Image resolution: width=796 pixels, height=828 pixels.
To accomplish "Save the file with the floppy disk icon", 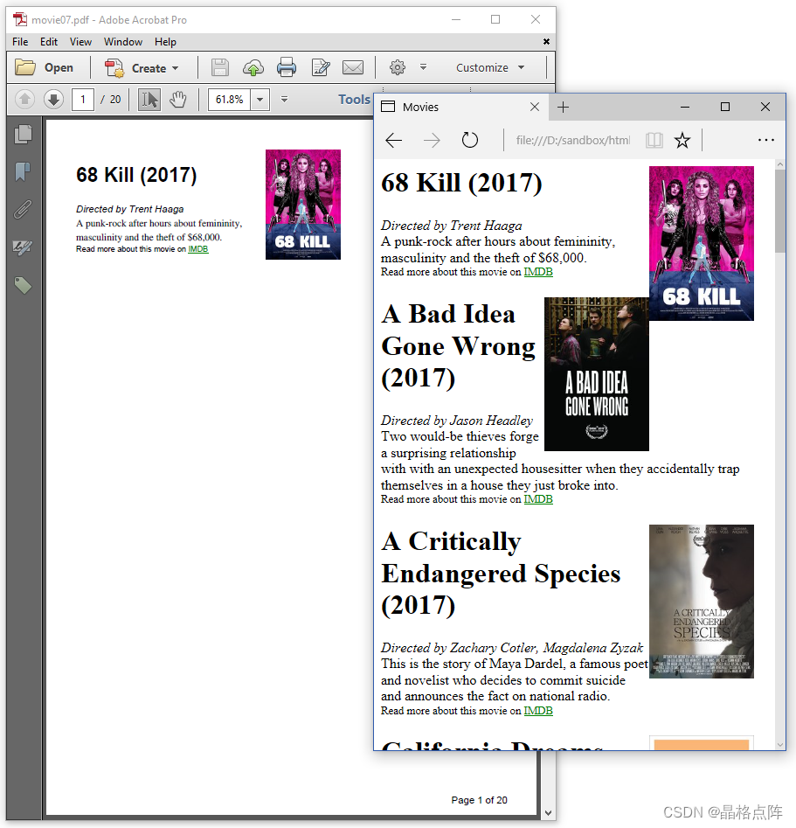I will [220, 67].
